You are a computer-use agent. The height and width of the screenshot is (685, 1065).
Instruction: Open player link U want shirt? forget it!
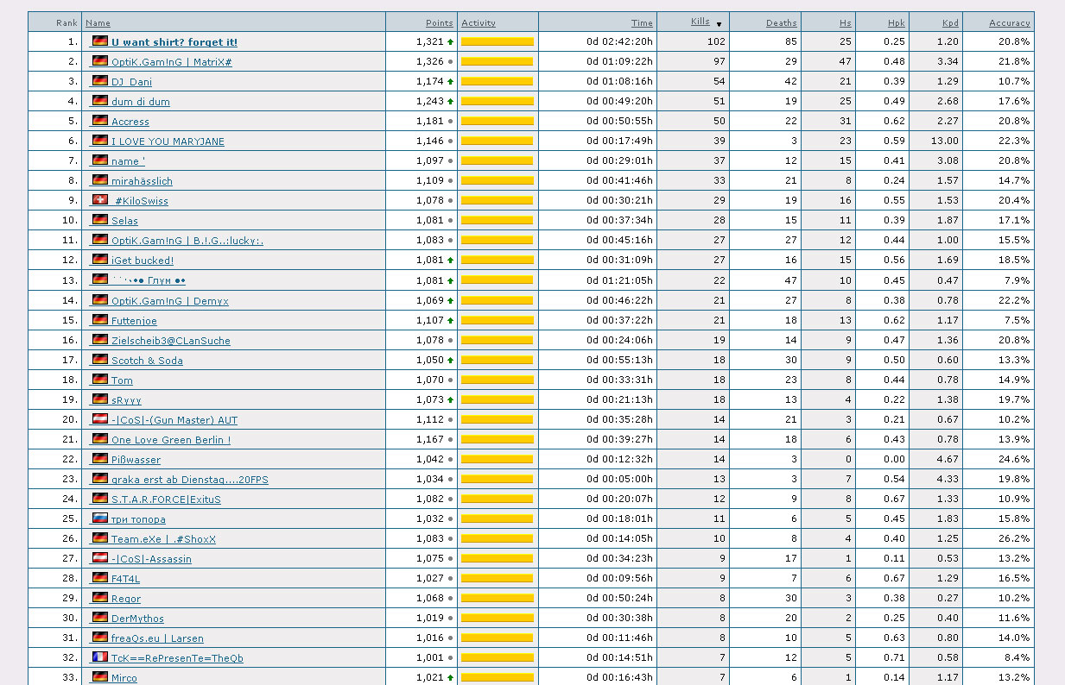[x=174, y=42]
